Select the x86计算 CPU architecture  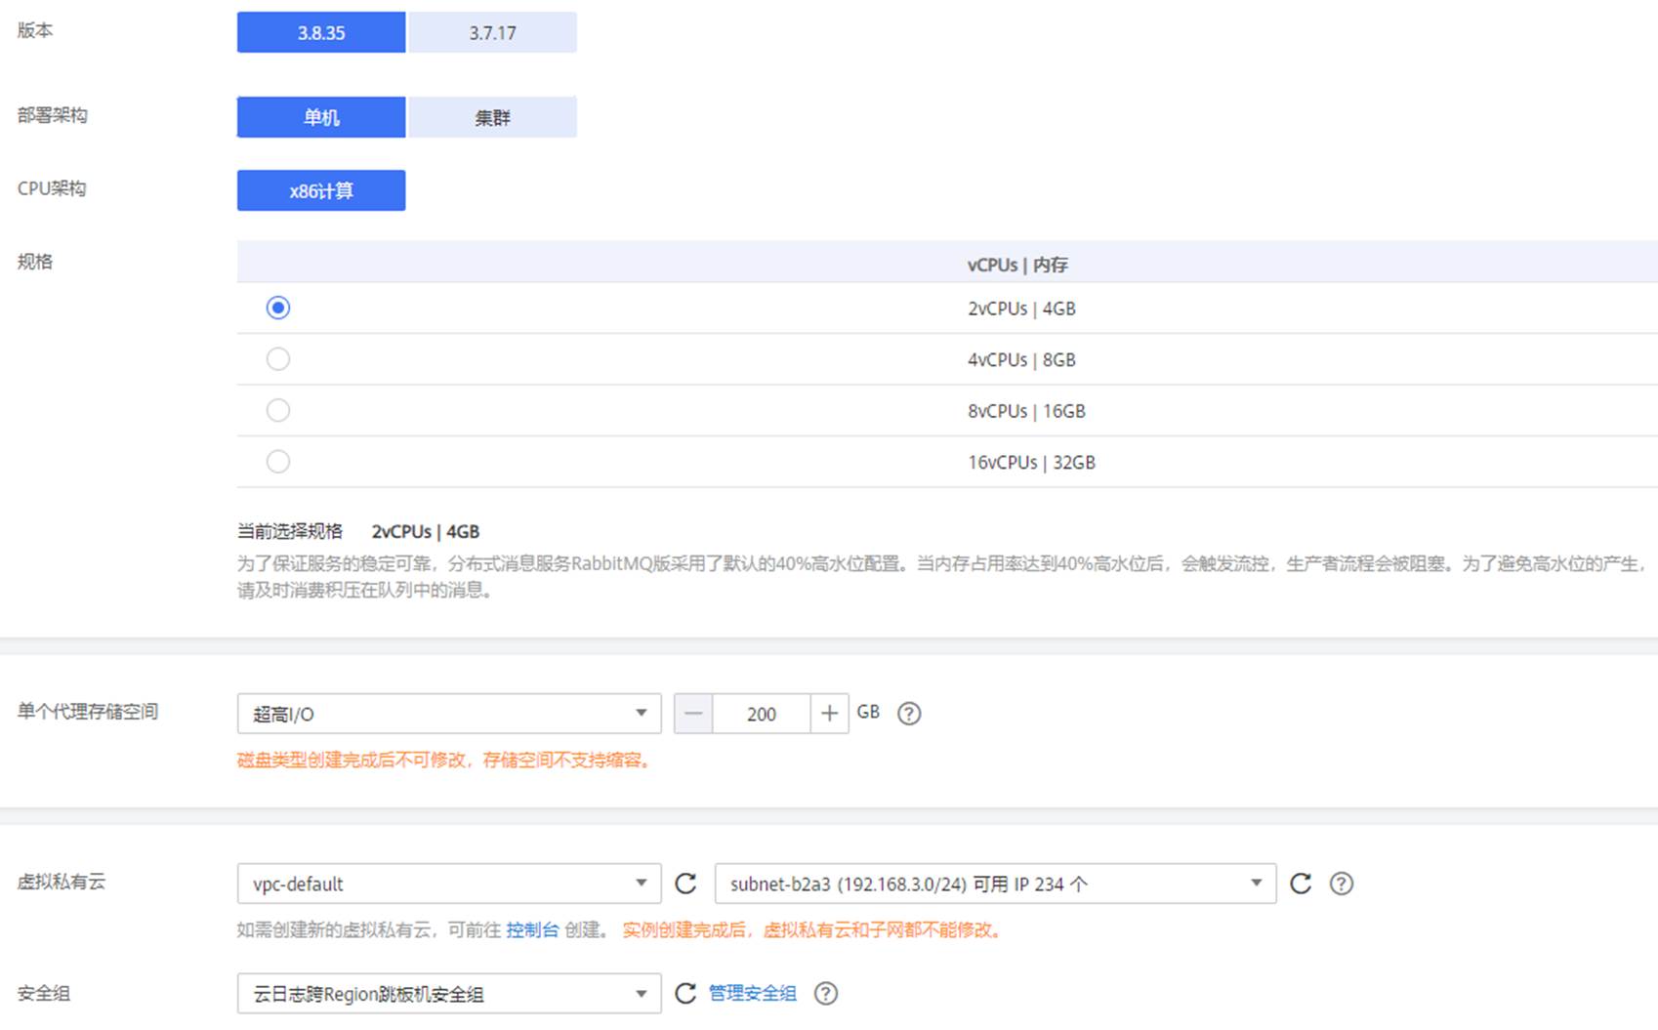(x=320, y=189)
